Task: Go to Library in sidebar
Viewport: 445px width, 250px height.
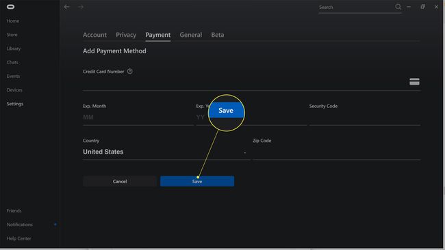Action: pyautogui.click(x=14, y=48)
